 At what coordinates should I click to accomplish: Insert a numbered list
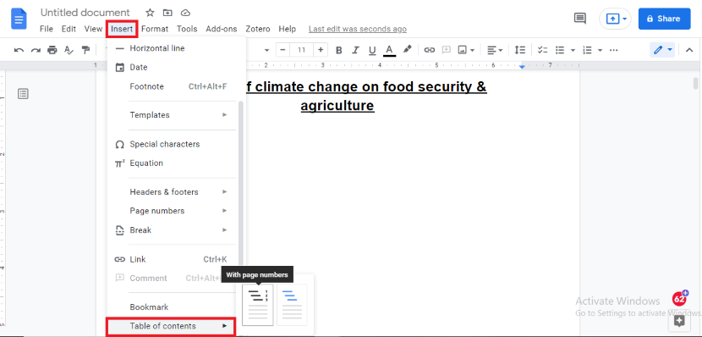[588, 50]
